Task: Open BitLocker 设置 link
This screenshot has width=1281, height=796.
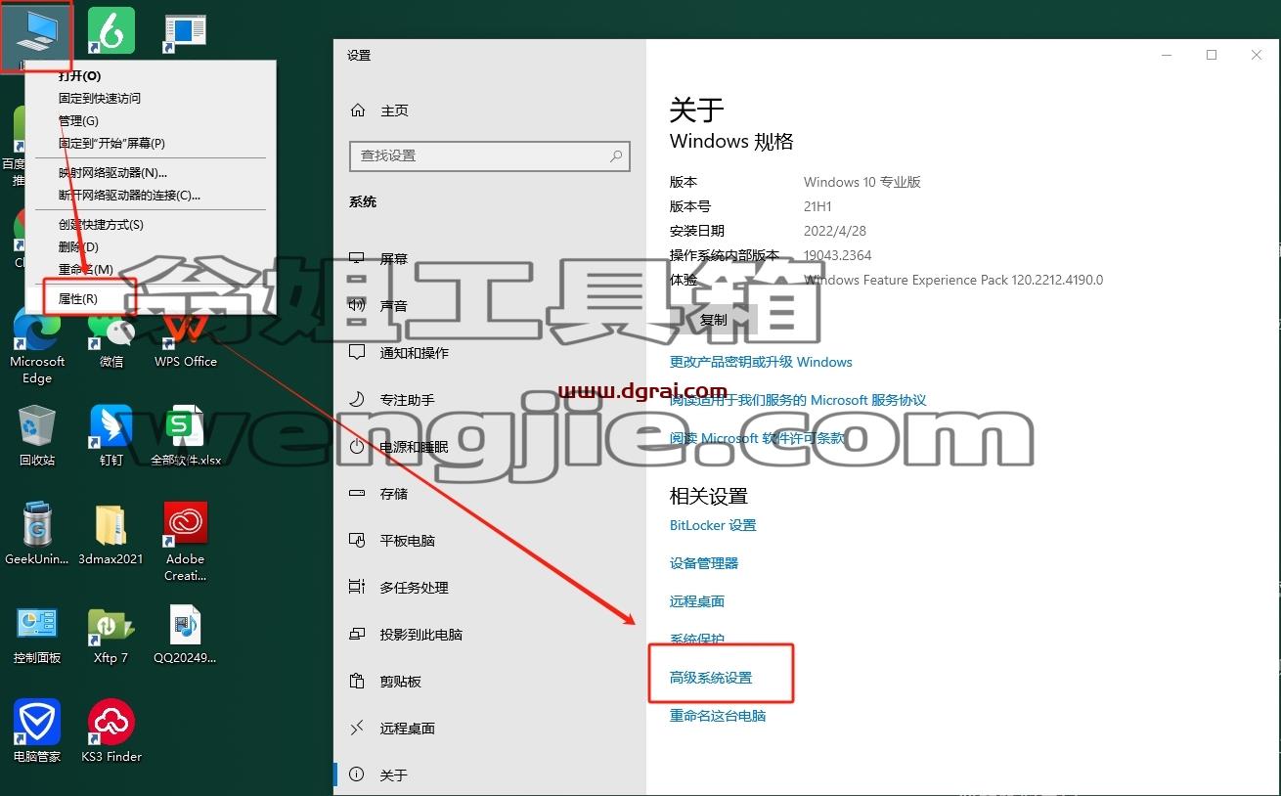Action: click(x=713, y=525)
